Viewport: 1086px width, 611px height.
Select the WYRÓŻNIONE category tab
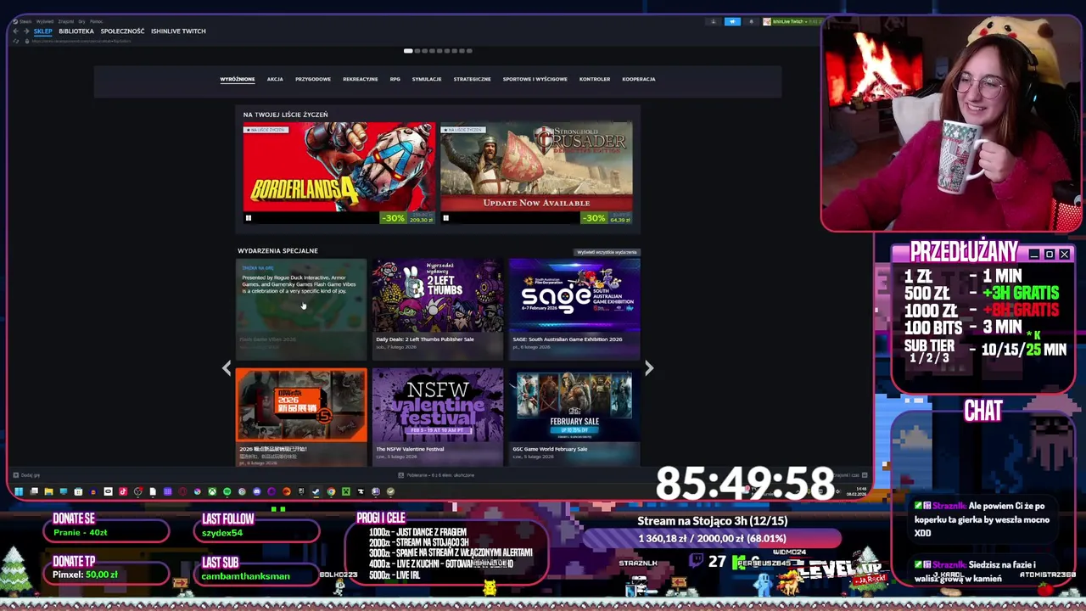coord(238,79)
